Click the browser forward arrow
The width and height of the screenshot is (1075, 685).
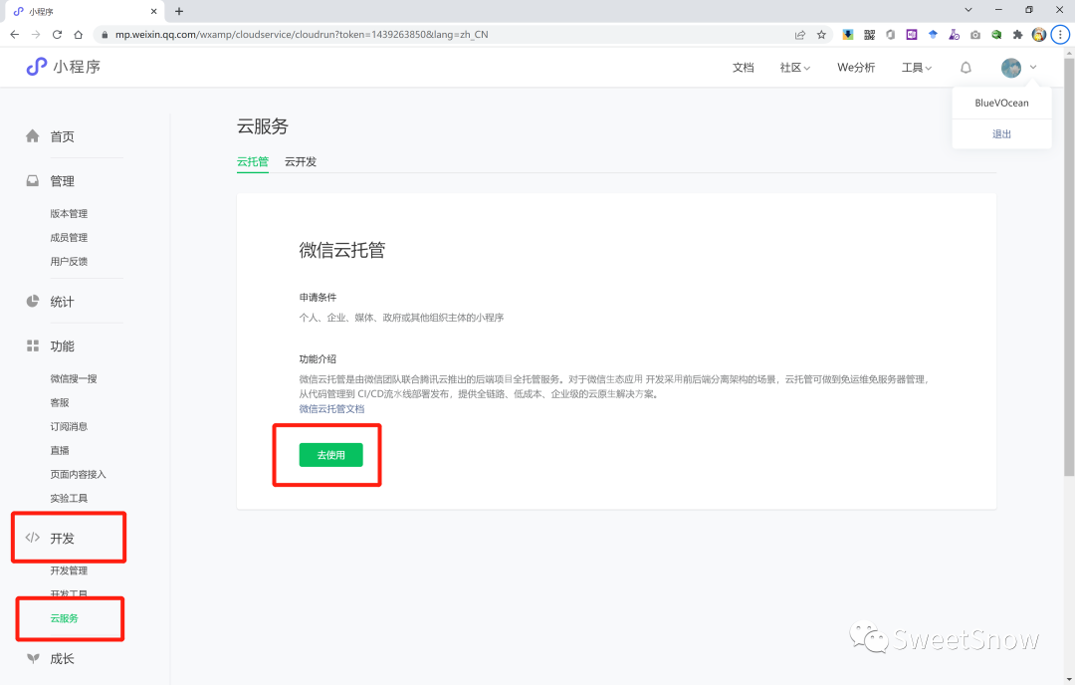click(36, 34)
